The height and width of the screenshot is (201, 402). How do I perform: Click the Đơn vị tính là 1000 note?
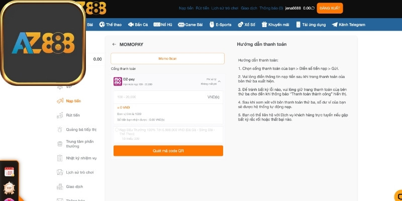[129, 114]
